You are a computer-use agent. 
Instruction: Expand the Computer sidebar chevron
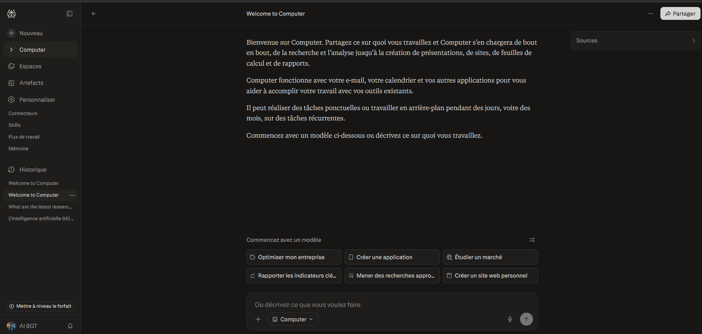[x=11, y=50]
